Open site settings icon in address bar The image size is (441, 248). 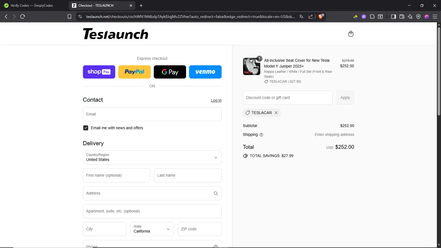(x=80, y=17)
